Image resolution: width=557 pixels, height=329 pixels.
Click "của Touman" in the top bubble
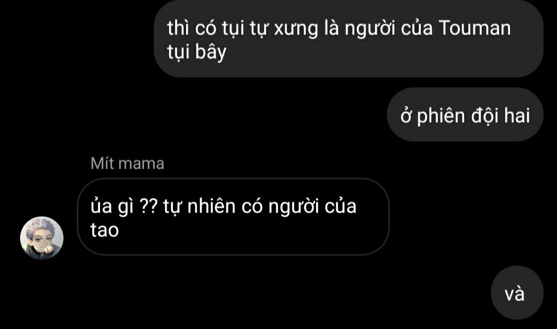[x=456, y=28]
